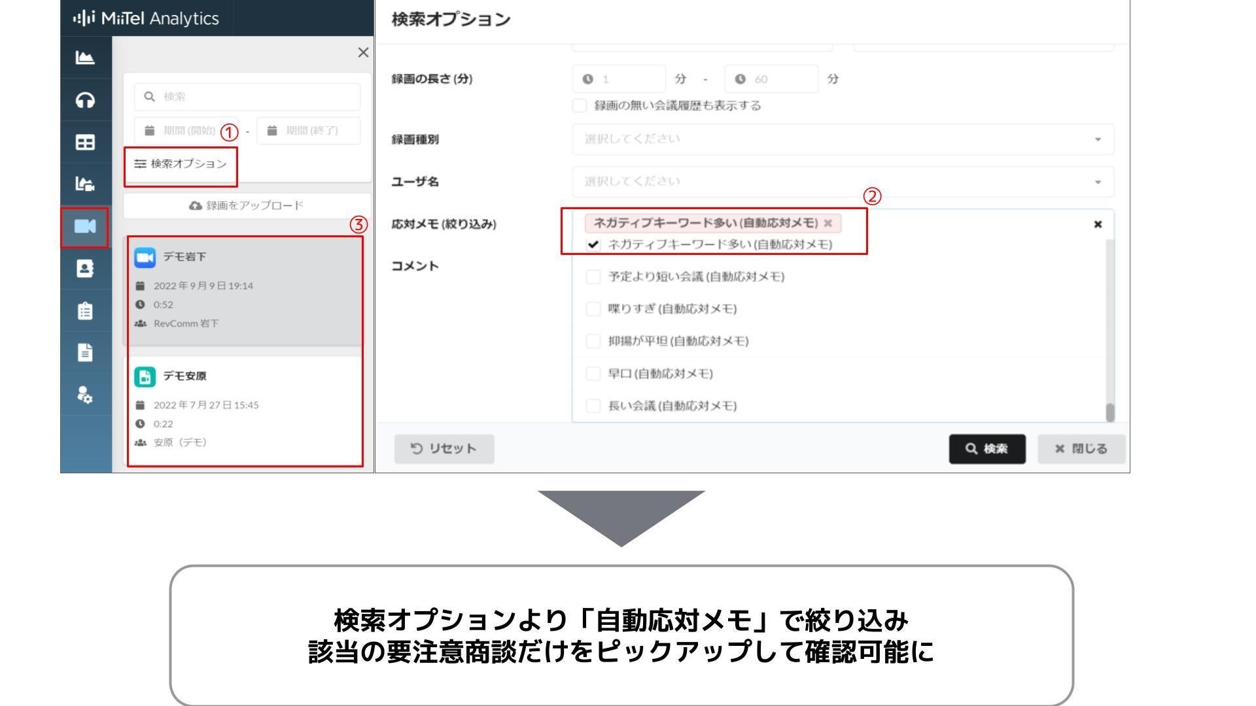The height and width of the screenshot is (706, 1256).
Task: Click the clipboard sidebar icon
Action: point(85,311)
